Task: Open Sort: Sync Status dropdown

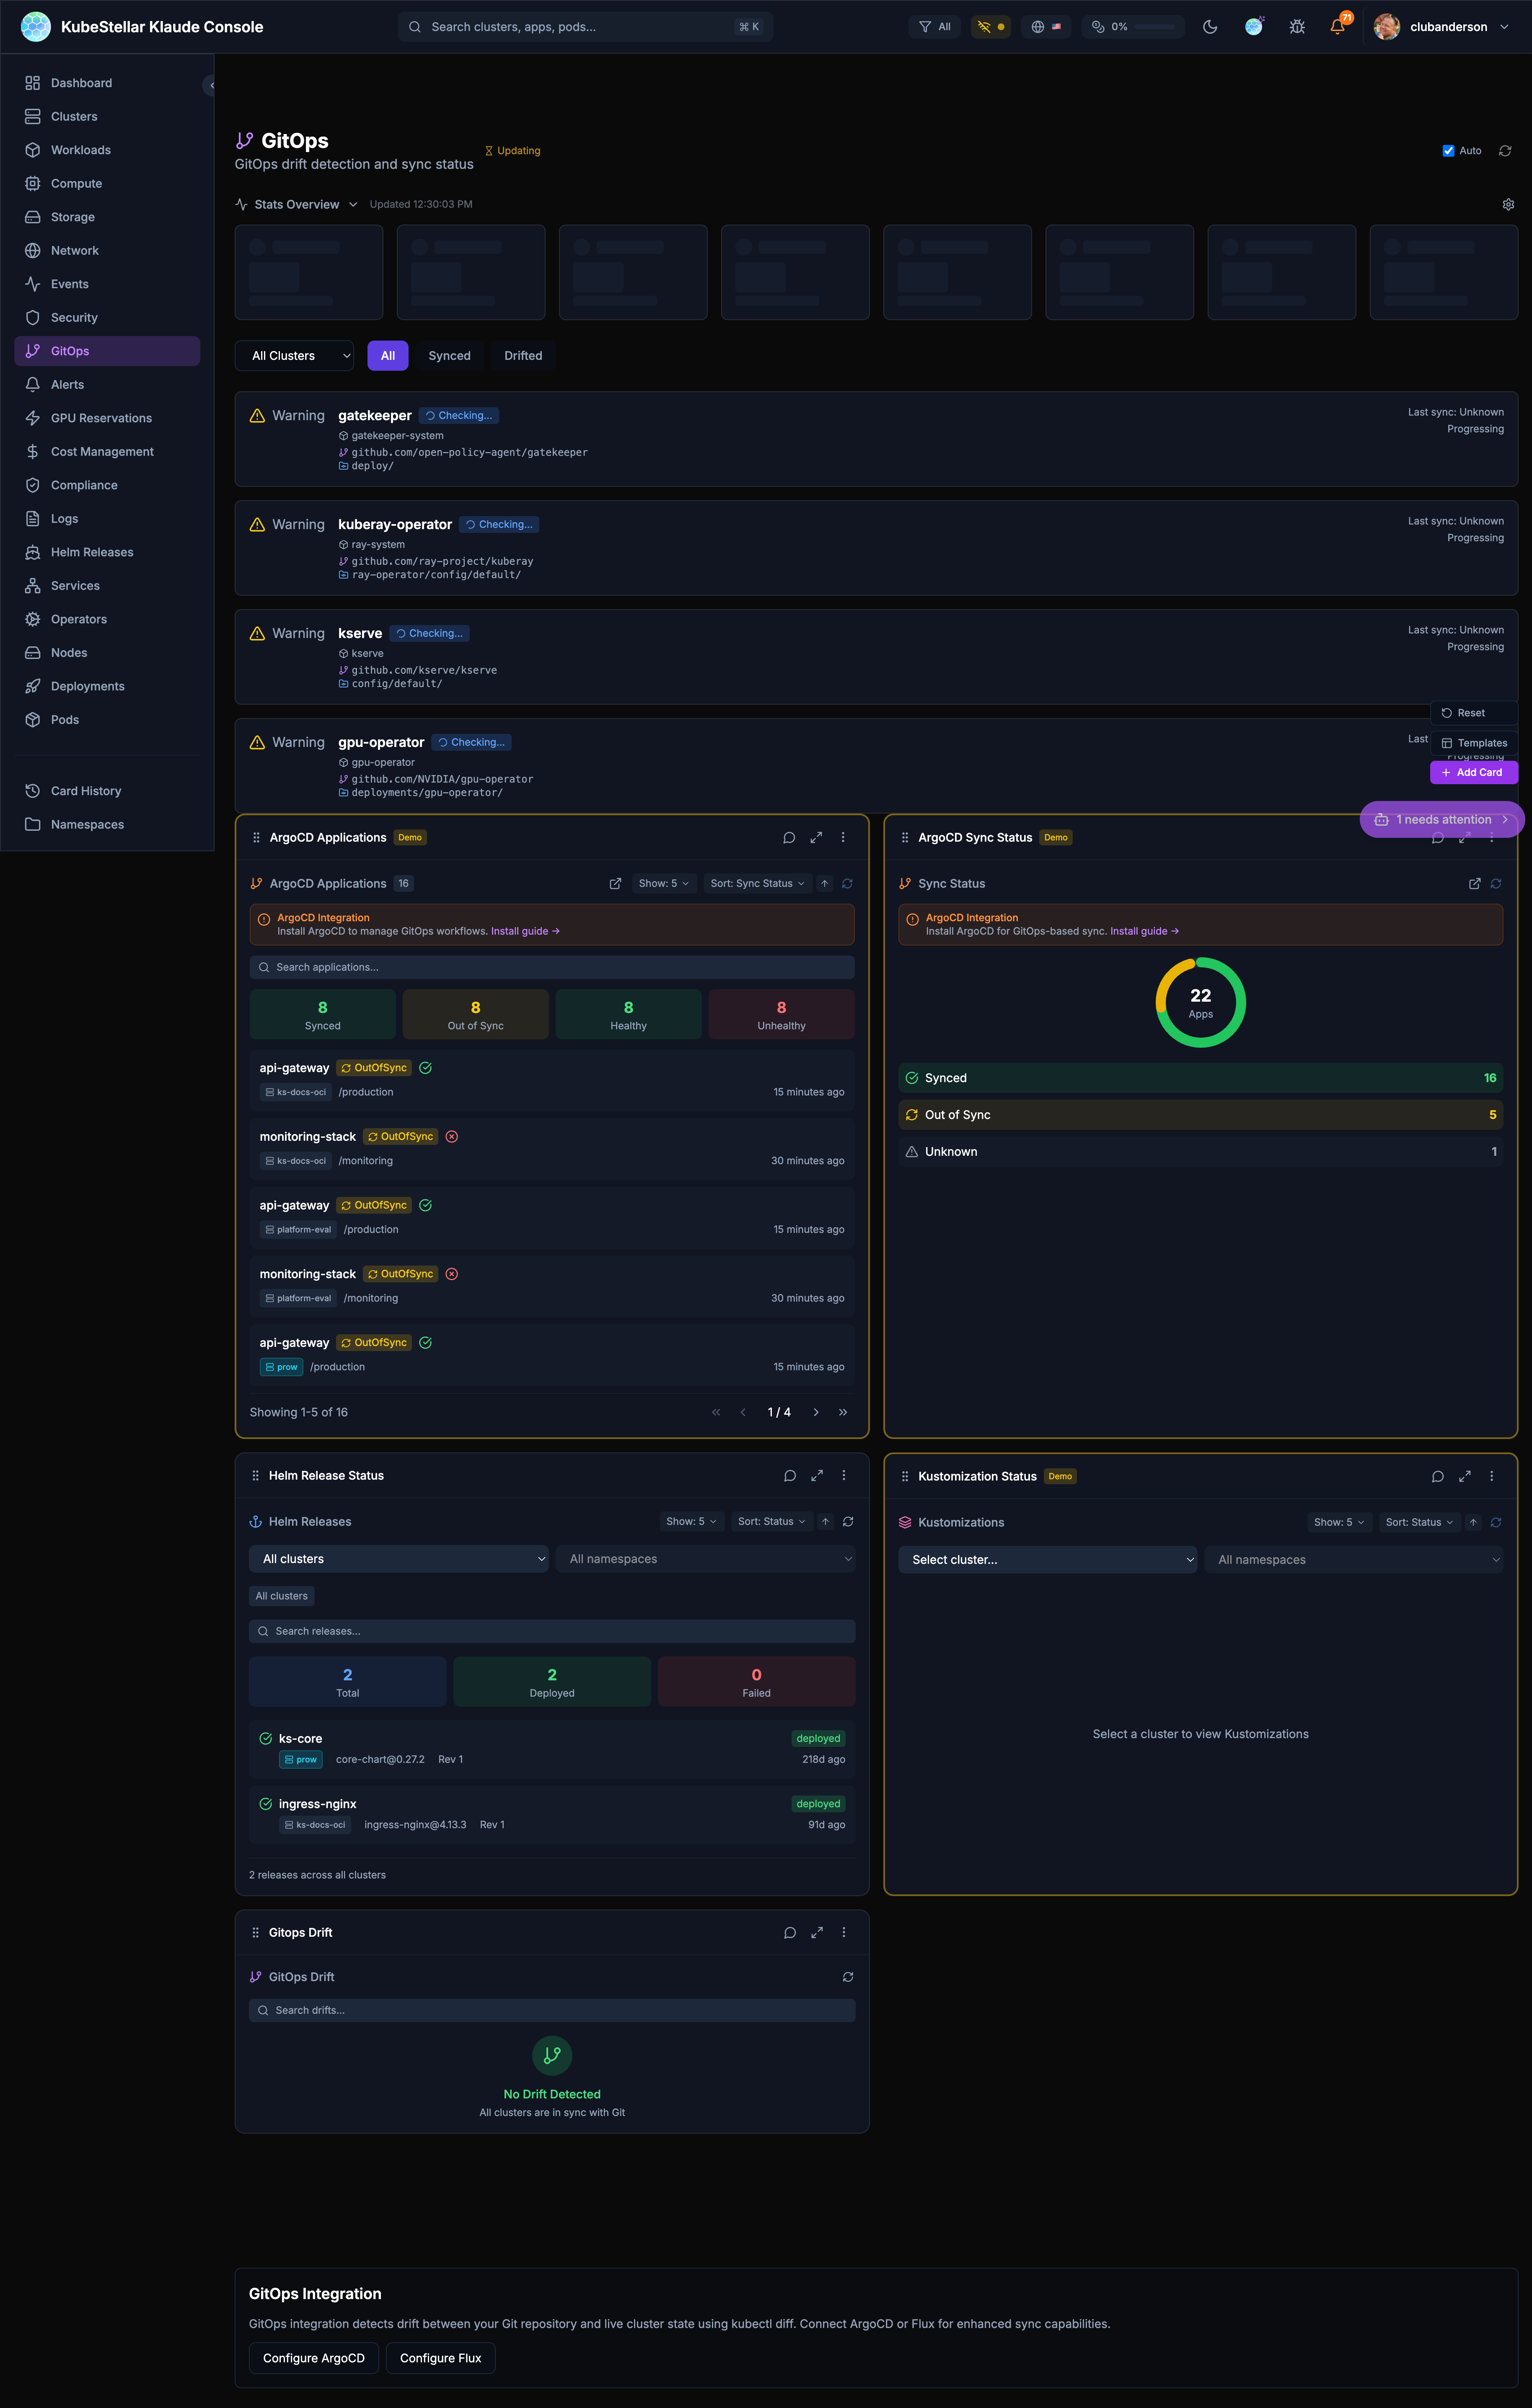Action: click(757, 883)
